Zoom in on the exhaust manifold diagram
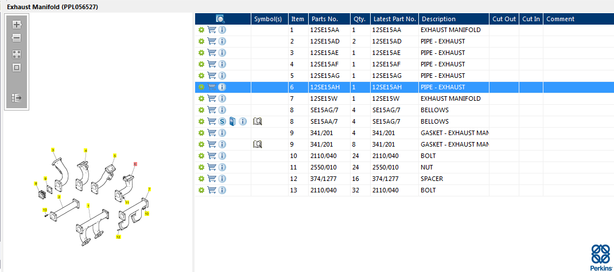This screenshot has height=272, width=614. click(x=17, y=25)
